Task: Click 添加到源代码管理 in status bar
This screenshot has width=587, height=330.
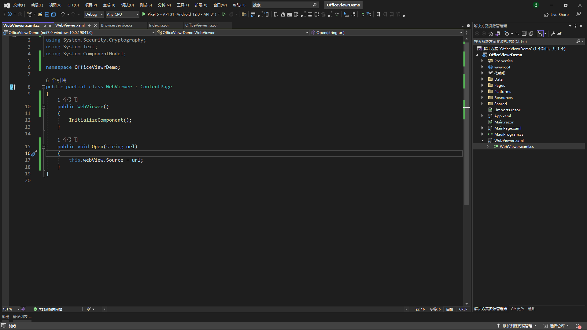Action: (x=517, y=326)
